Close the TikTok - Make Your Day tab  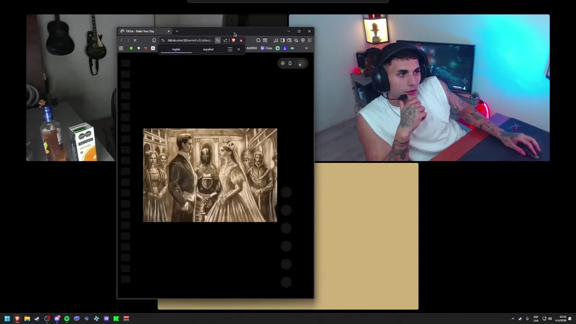(x=169, y=31)
